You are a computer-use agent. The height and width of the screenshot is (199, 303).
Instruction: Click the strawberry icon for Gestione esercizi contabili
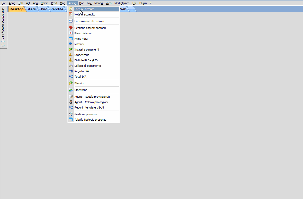[x=71, y=28]
